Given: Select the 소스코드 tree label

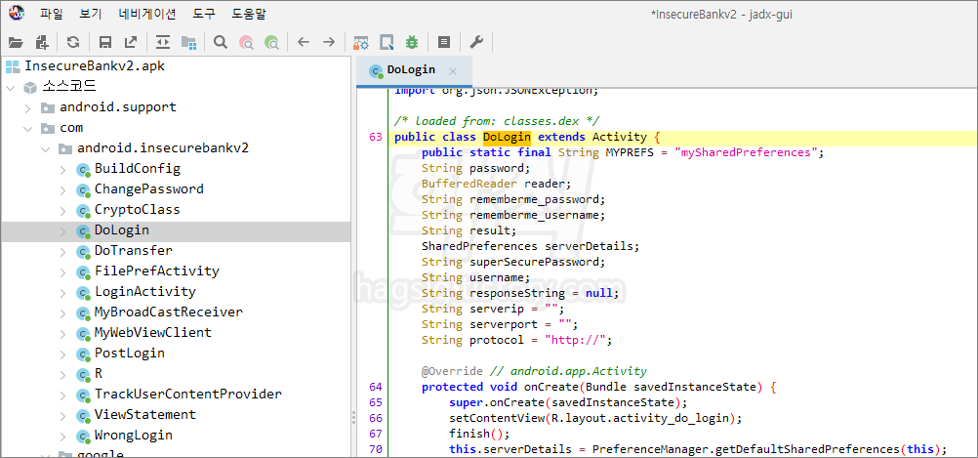Looking at the screenshot, I should [69, 86].
